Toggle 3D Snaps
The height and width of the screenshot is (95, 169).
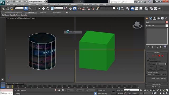80,8
